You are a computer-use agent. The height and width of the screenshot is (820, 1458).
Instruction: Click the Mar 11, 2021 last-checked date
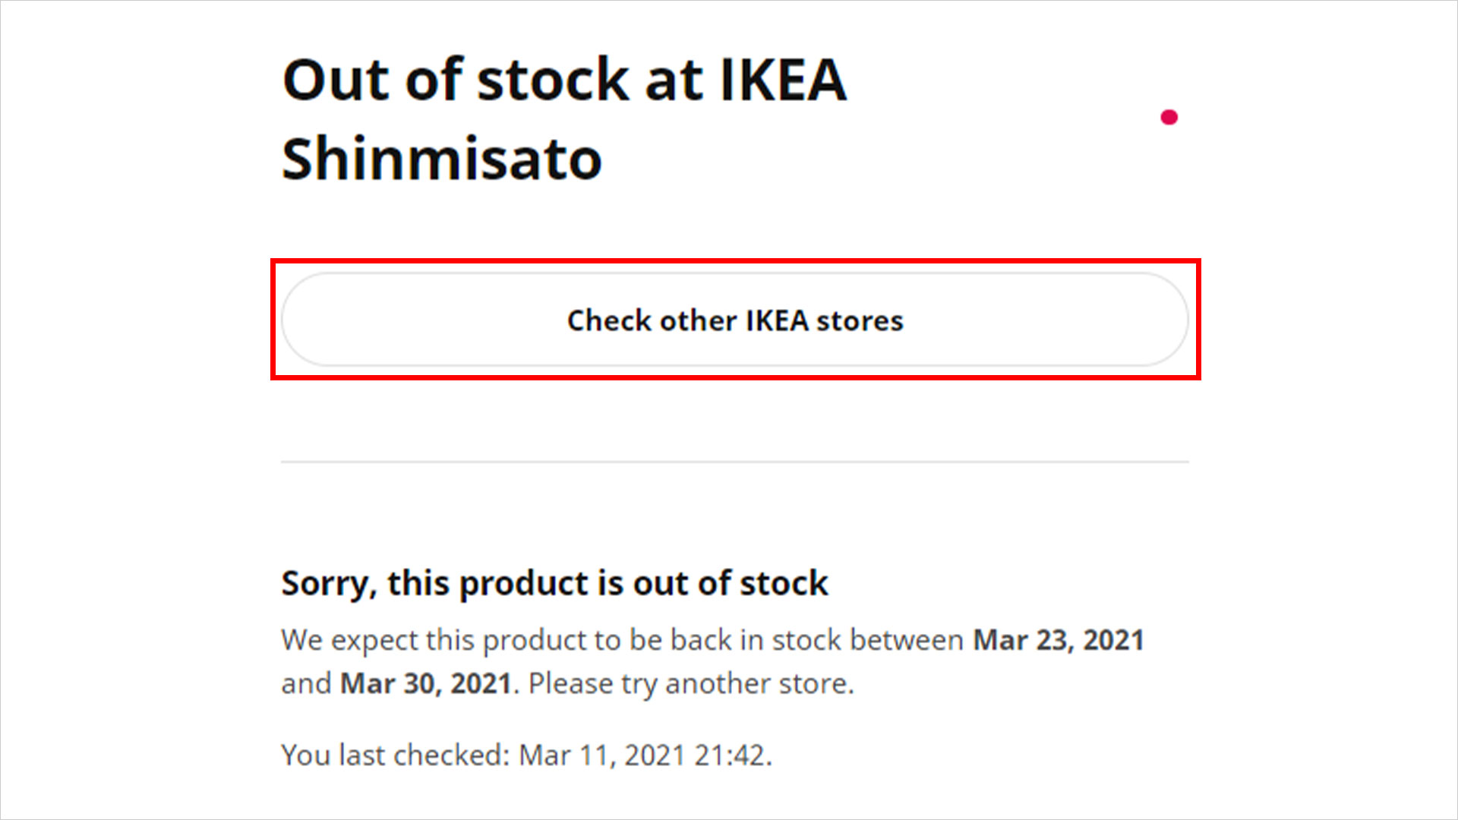(601, 755)
